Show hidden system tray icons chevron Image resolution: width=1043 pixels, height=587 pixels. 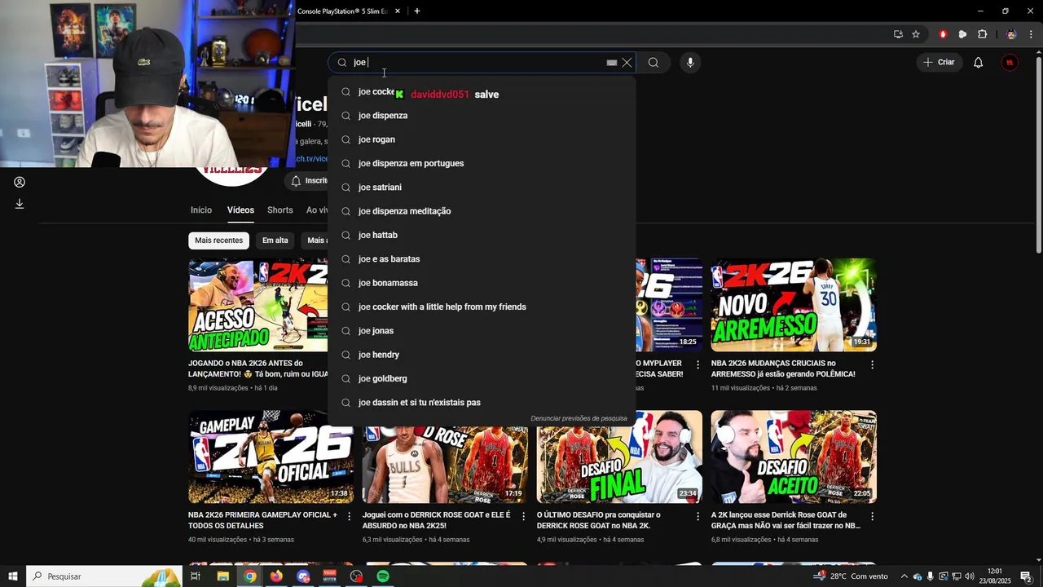(x=904, y=576)
